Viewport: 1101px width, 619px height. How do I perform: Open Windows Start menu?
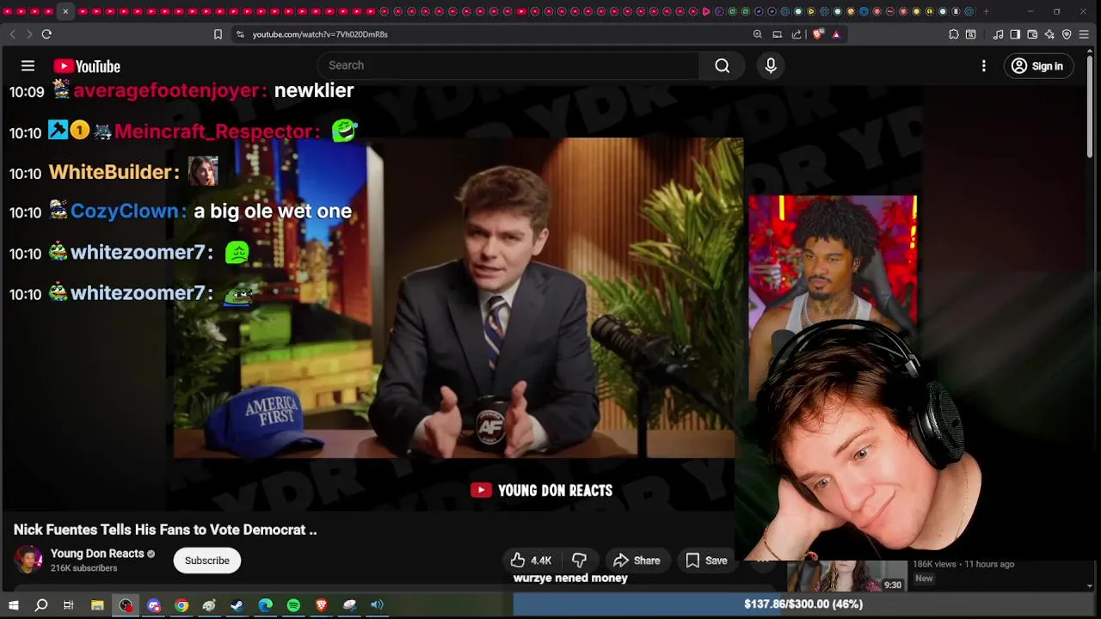coord(14,605)
